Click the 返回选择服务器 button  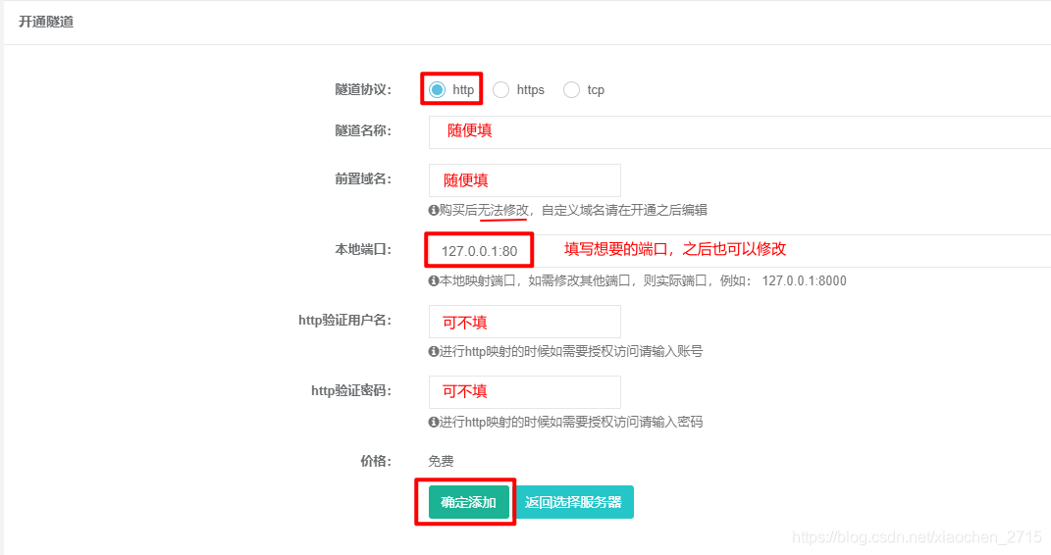[574, 502]
